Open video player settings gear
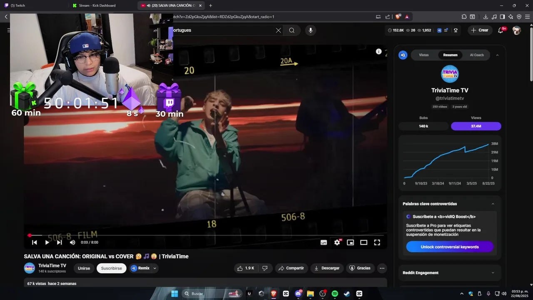533x300 pixels. (337, 242)
